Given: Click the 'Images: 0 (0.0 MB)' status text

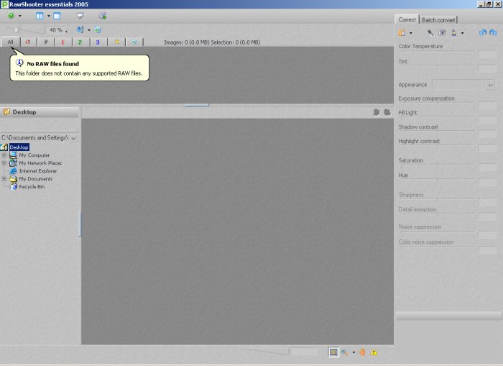Looking at the screenshot, I should coord(188,42).
